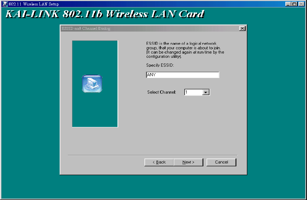The height and width of the screenshot is (200, 307).
Task: Close the 802.11 Wireless LAN Setup window
Action: [x=301, y=4]
